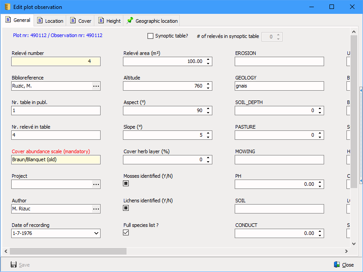Click the Save button
This screenshot has width=363, height=272.
(20, 265)
